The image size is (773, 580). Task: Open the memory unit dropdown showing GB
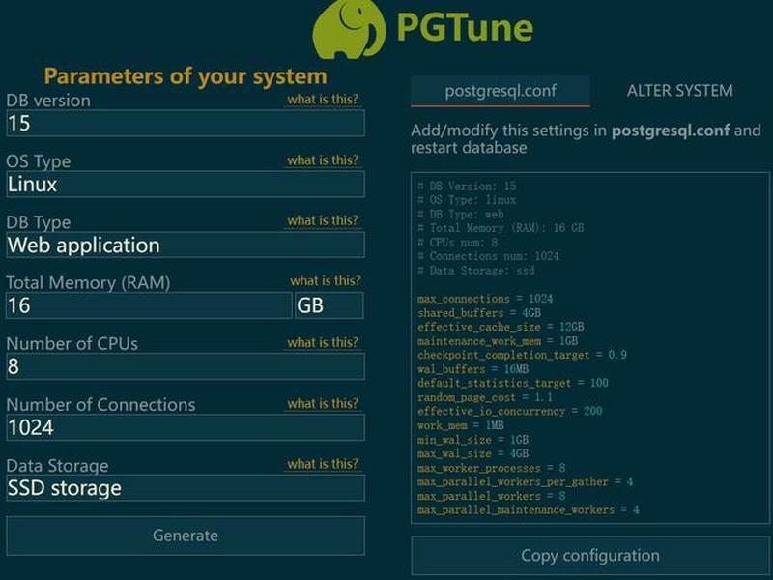tap(329, 305)
